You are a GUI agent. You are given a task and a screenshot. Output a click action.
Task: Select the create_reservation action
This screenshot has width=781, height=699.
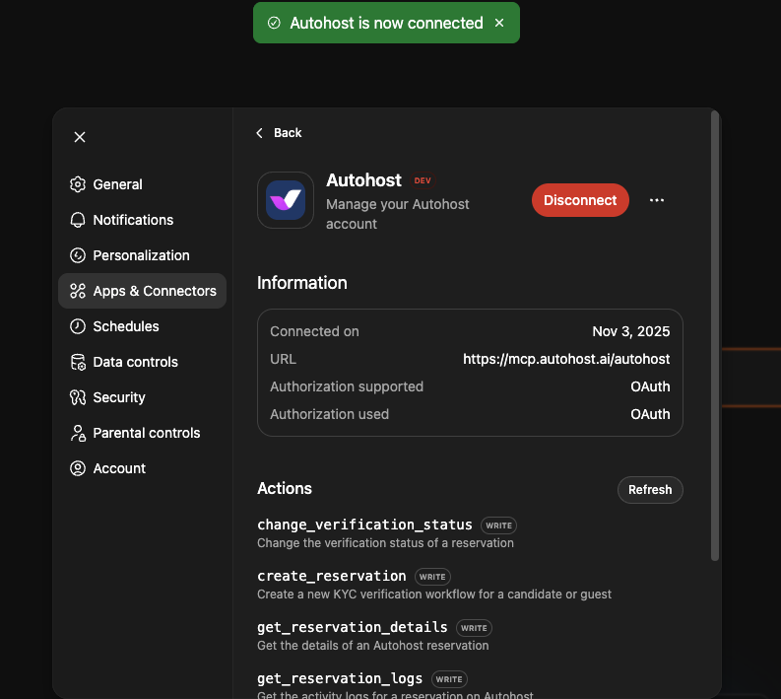(x=332, y=576)
